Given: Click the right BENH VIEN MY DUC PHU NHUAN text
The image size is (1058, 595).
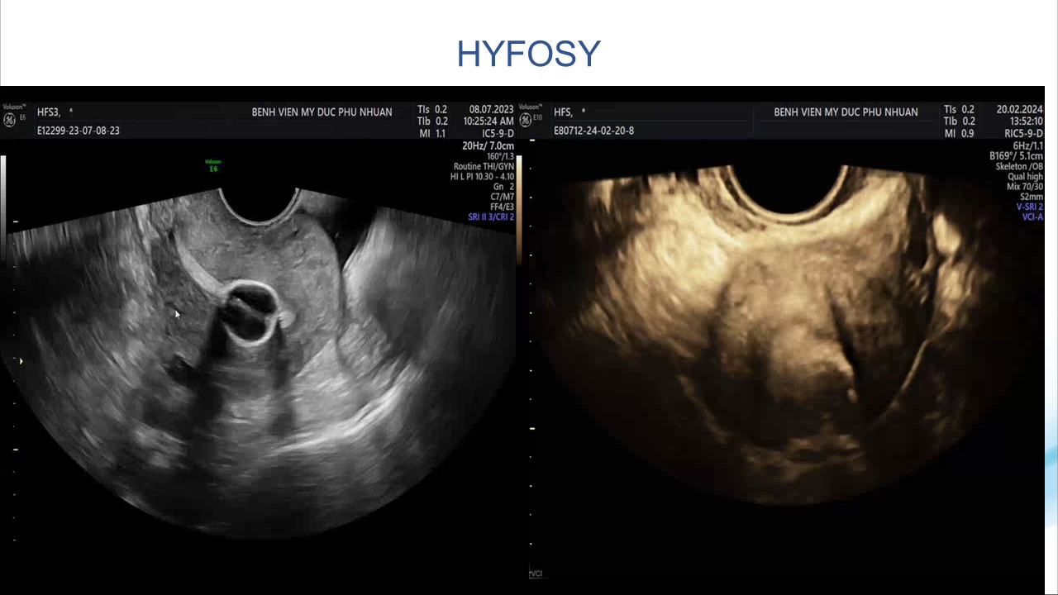Looking at the screenshot, I should click(846, 112).
